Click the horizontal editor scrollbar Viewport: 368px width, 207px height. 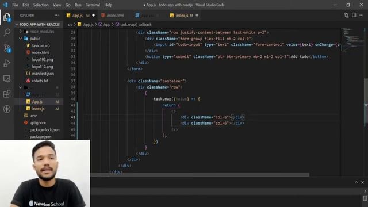[x=200, y=175]
